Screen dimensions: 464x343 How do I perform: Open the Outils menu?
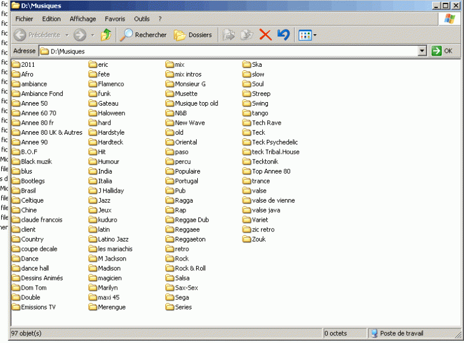[x=142, y=19]
